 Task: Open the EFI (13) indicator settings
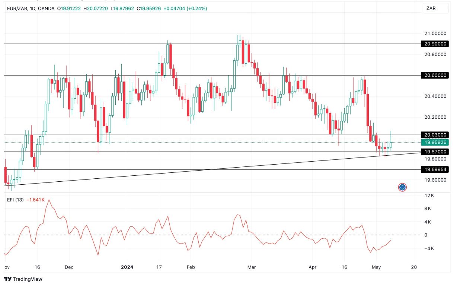click(16, 200)
